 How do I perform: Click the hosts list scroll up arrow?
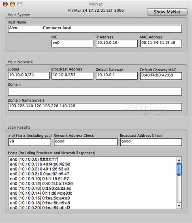point(179,160)
